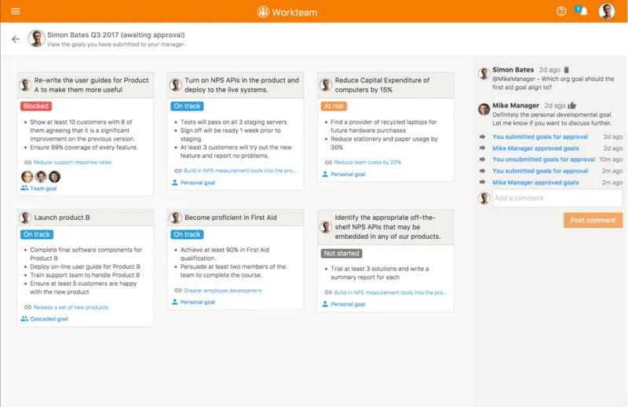Open the notifications bell

point(582,11)
